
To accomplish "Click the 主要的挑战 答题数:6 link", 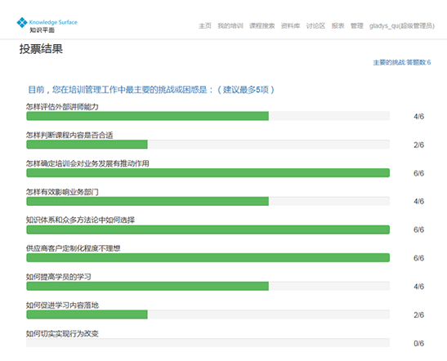I will click(402, 62).
